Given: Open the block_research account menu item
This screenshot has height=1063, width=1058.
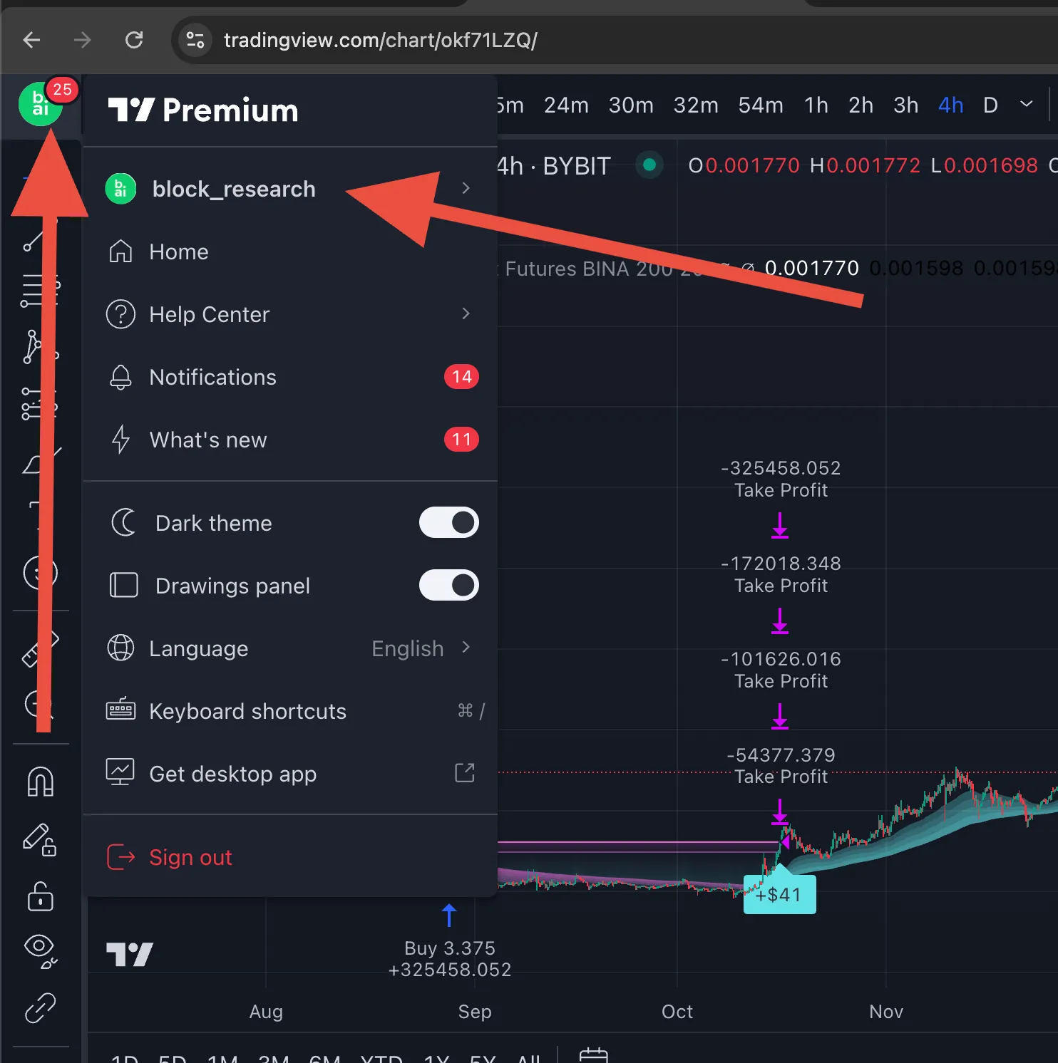Looking at the screenshot, I should pos(233,189).
